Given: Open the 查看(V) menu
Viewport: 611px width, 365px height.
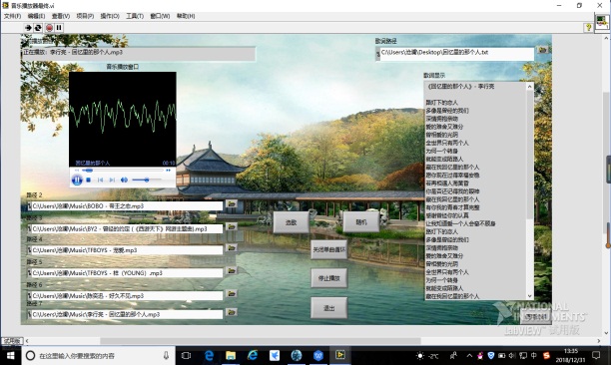Looking at the screenshot, I should click(61, 16).
